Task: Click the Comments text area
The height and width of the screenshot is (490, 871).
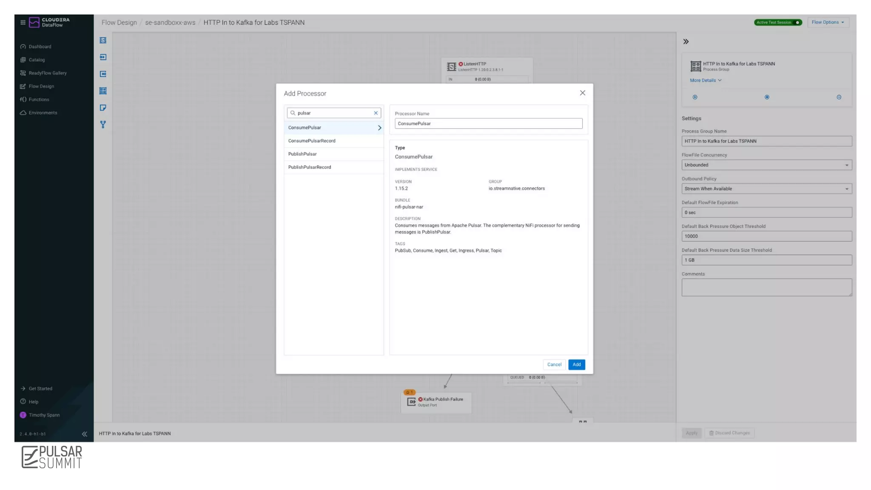Action: pos(766,288)
